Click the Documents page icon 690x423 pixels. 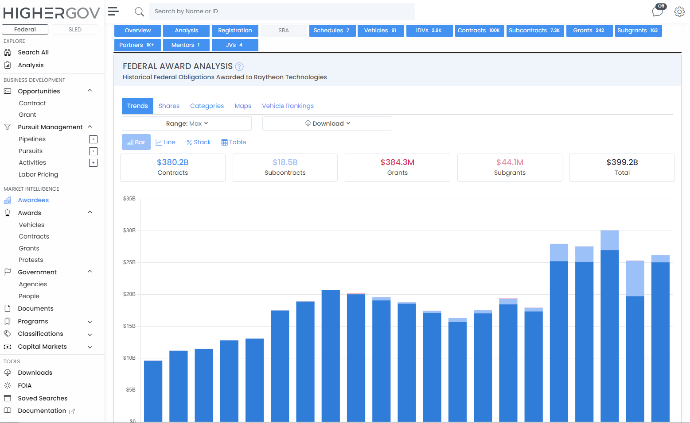(x=8, y=308)
